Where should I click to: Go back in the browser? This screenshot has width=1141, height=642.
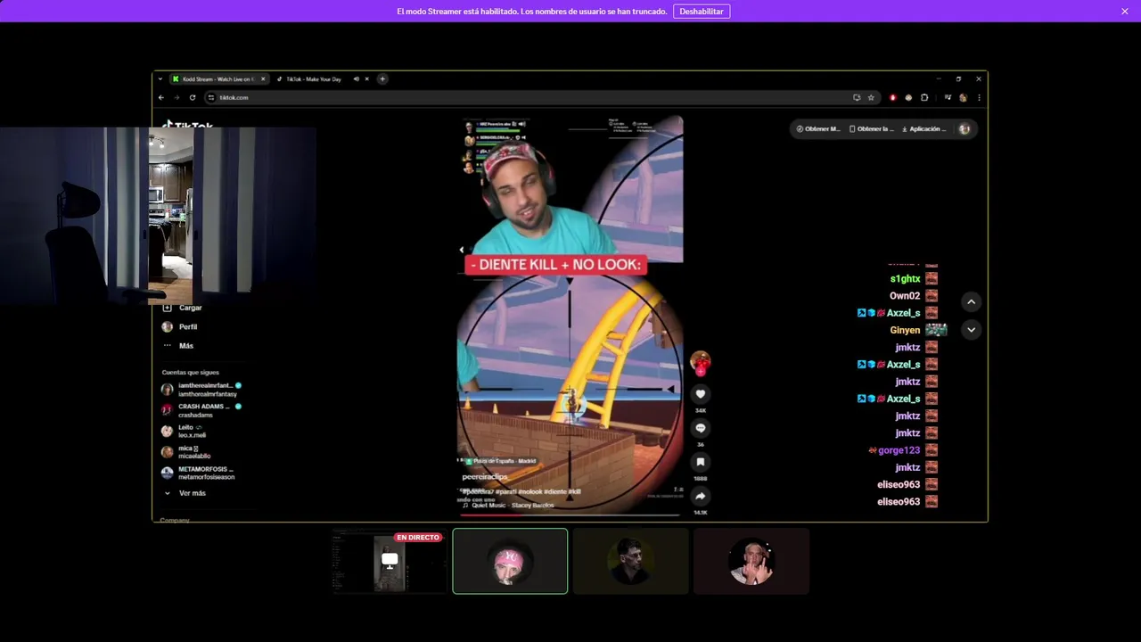click(x=161, y=97)
